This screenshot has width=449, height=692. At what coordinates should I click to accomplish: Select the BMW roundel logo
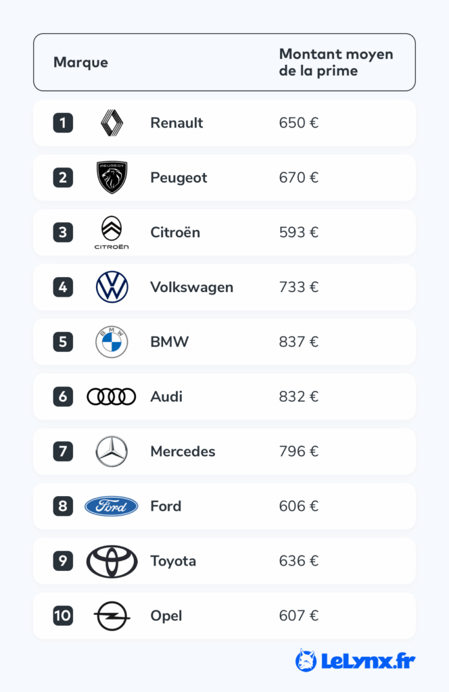tap(112, 342)
